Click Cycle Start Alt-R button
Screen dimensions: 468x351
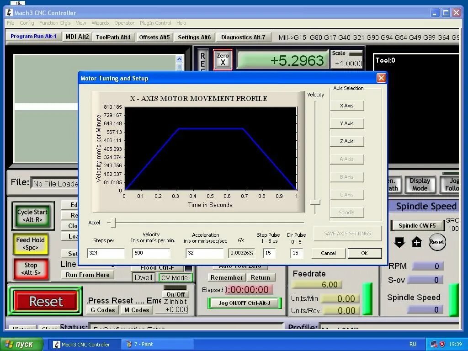pos(32,216)
